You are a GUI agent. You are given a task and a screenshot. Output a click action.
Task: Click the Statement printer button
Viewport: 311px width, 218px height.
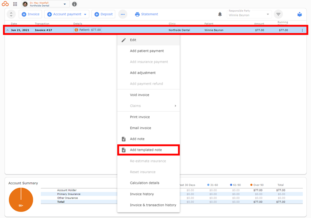pos(146,14)
